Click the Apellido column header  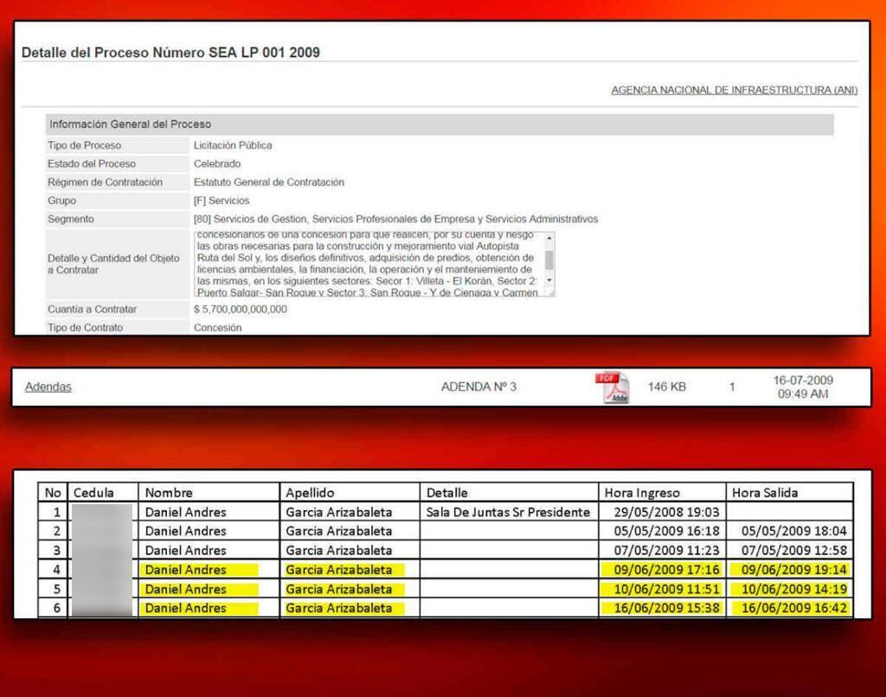(310, 493)
